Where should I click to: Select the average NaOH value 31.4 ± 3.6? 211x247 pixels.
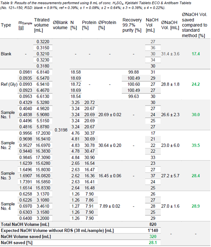click(x=170, y=54)
